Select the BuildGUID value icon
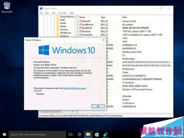The image size is (184, 138). (80, 28)
